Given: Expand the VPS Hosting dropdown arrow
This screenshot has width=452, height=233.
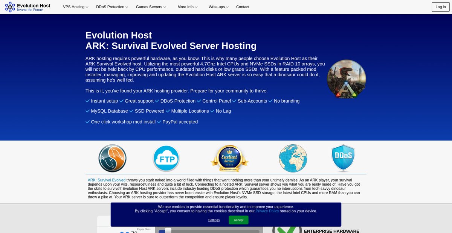Looking at the screenshot, I should (87, 7).
